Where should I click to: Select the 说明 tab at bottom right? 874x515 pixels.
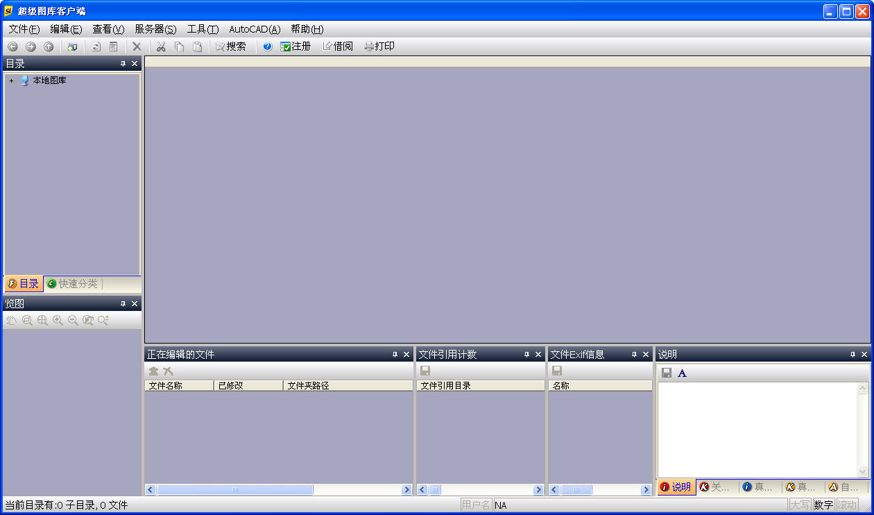(676, 487)
